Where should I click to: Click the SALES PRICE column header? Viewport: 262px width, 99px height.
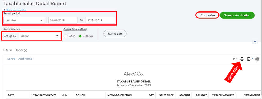point(166,95)
